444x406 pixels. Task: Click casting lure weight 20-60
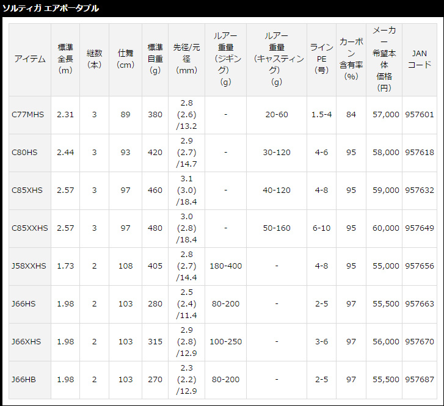click(277, 115)
